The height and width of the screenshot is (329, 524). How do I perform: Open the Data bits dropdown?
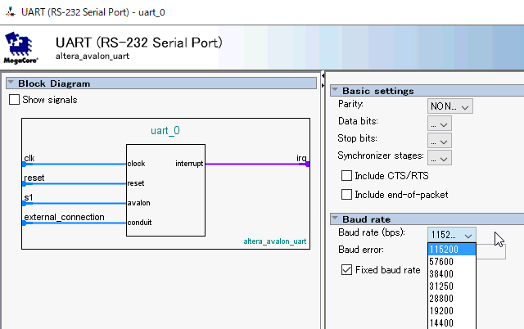pyautogui.click(x=440, y=124)
